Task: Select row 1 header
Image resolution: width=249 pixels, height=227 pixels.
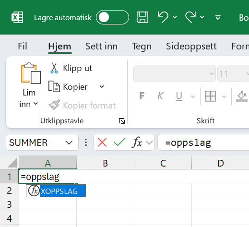Action: pyautogui.click(x=9, y=177)
